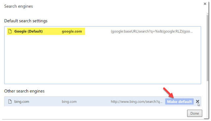Select the Google (Default) entry name

click(x=28, y=31)
